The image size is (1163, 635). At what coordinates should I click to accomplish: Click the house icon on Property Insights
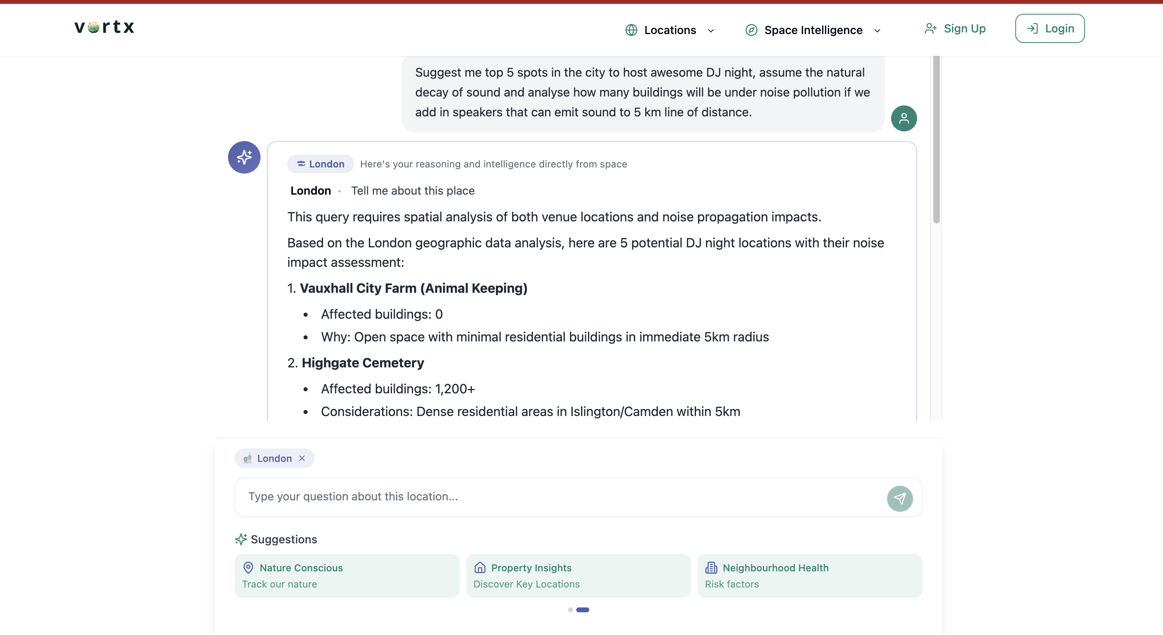click(480, 567)
